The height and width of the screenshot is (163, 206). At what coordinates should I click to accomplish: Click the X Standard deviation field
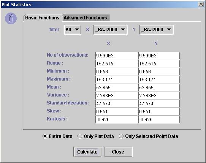click(116, 103)
